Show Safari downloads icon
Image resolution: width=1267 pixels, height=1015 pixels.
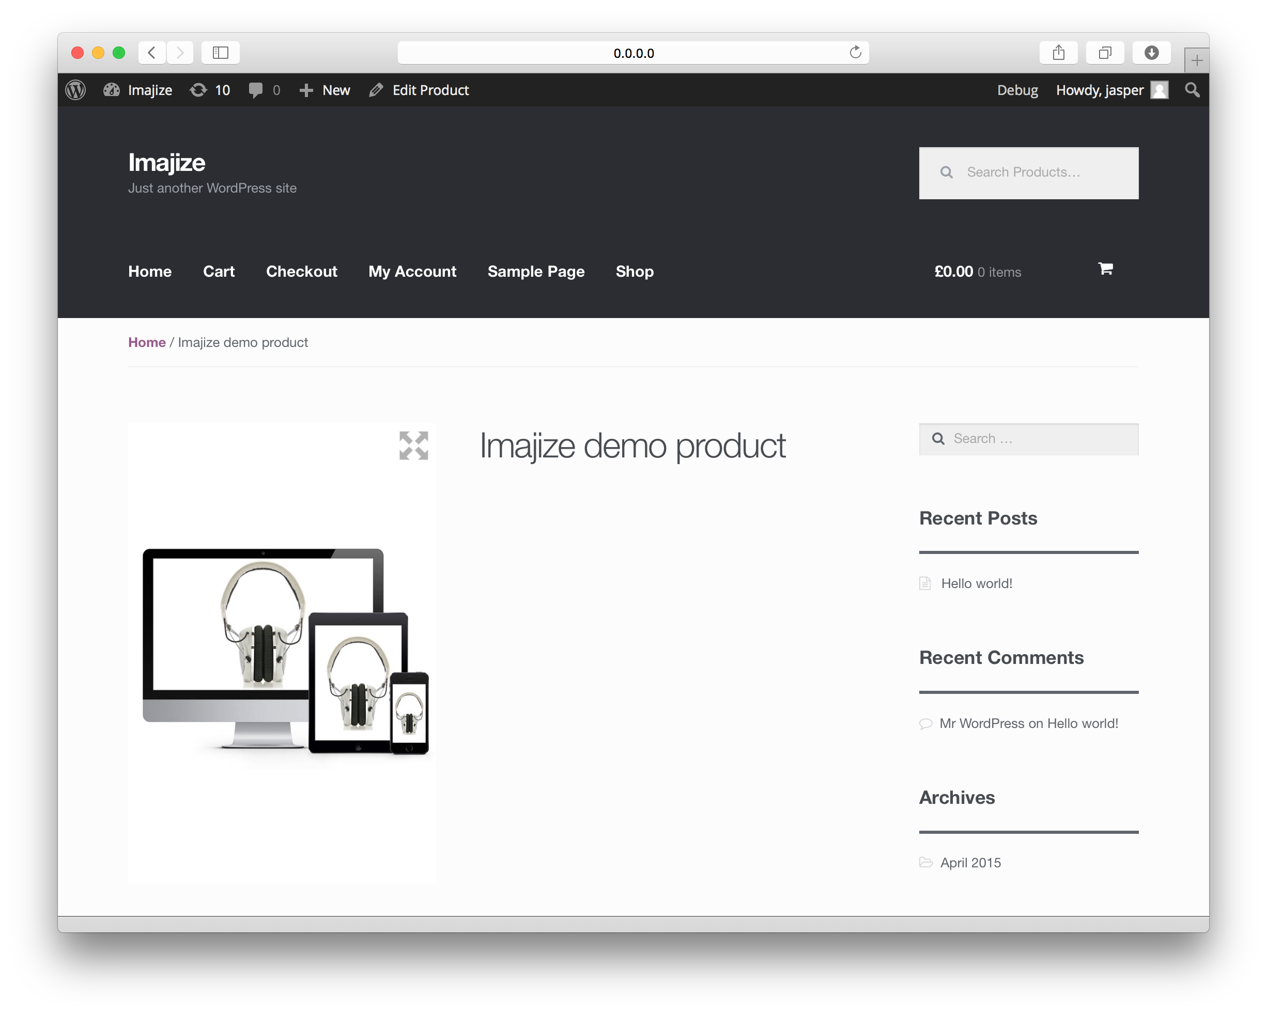tap(1151, 52)
